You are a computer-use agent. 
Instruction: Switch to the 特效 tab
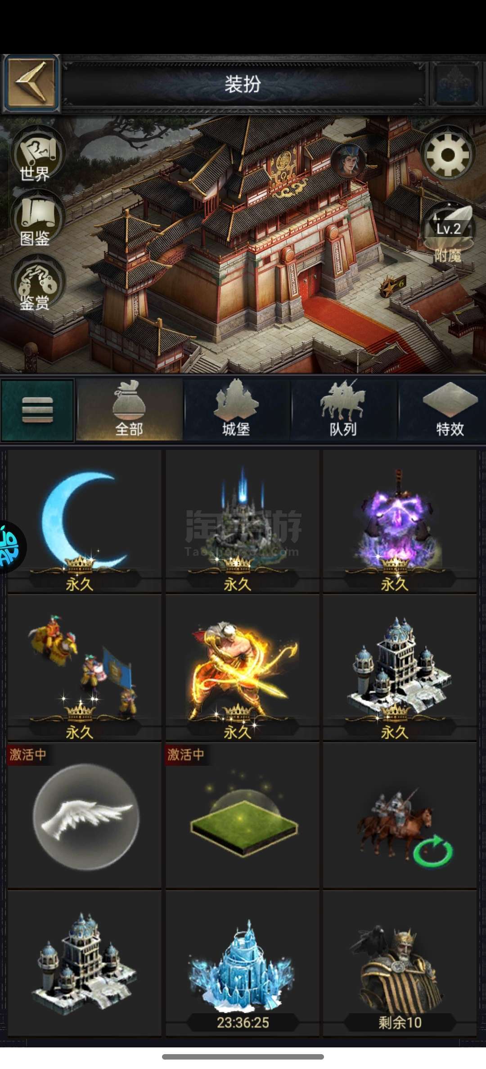click(x=449, y=410)
